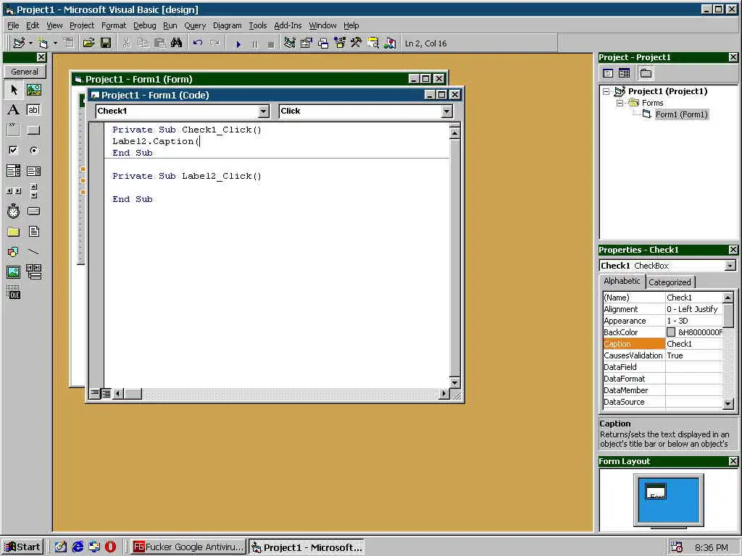Toggle Procedure View in code window
The width and height of the screenshot is (742, 556).
click(95, 393)
